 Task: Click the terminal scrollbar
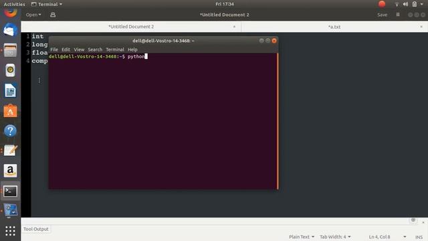coord(278,120)
